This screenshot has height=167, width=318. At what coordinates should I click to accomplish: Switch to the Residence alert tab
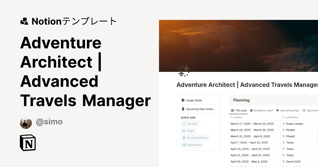coord(261,111)
